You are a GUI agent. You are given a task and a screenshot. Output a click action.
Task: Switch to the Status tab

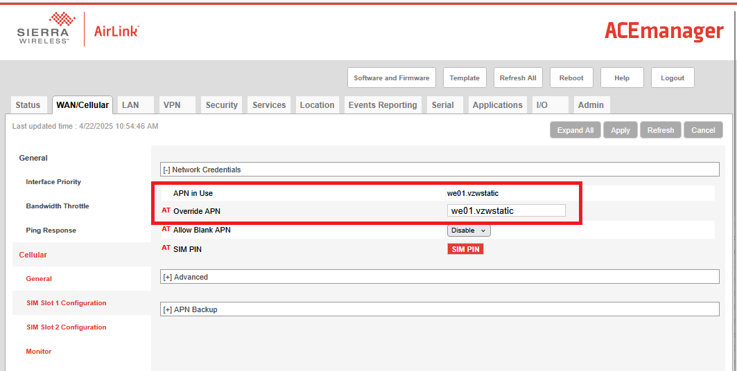pyautogui.click(x=28, y=105)
